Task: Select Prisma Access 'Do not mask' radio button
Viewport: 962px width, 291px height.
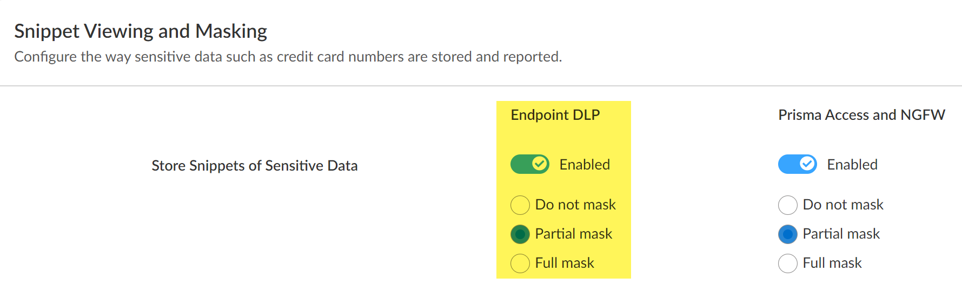Action: 788,205
